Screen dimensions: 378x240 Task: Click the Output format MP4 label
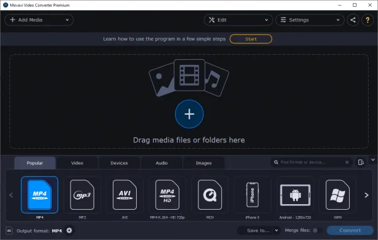coord(39,231)
